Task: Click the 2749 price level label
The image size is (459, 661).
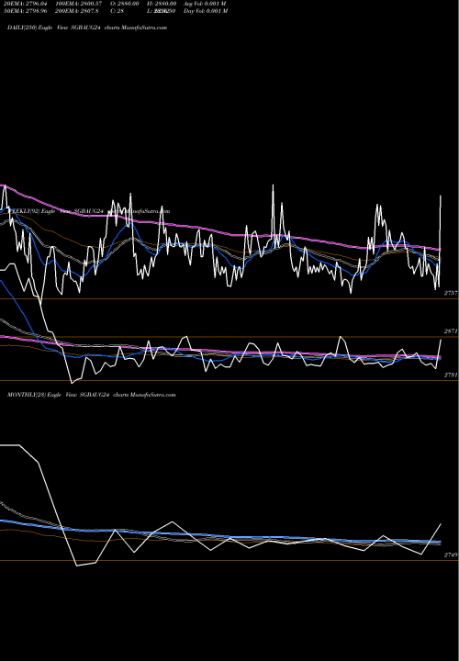Action: [x=451, y=555]
